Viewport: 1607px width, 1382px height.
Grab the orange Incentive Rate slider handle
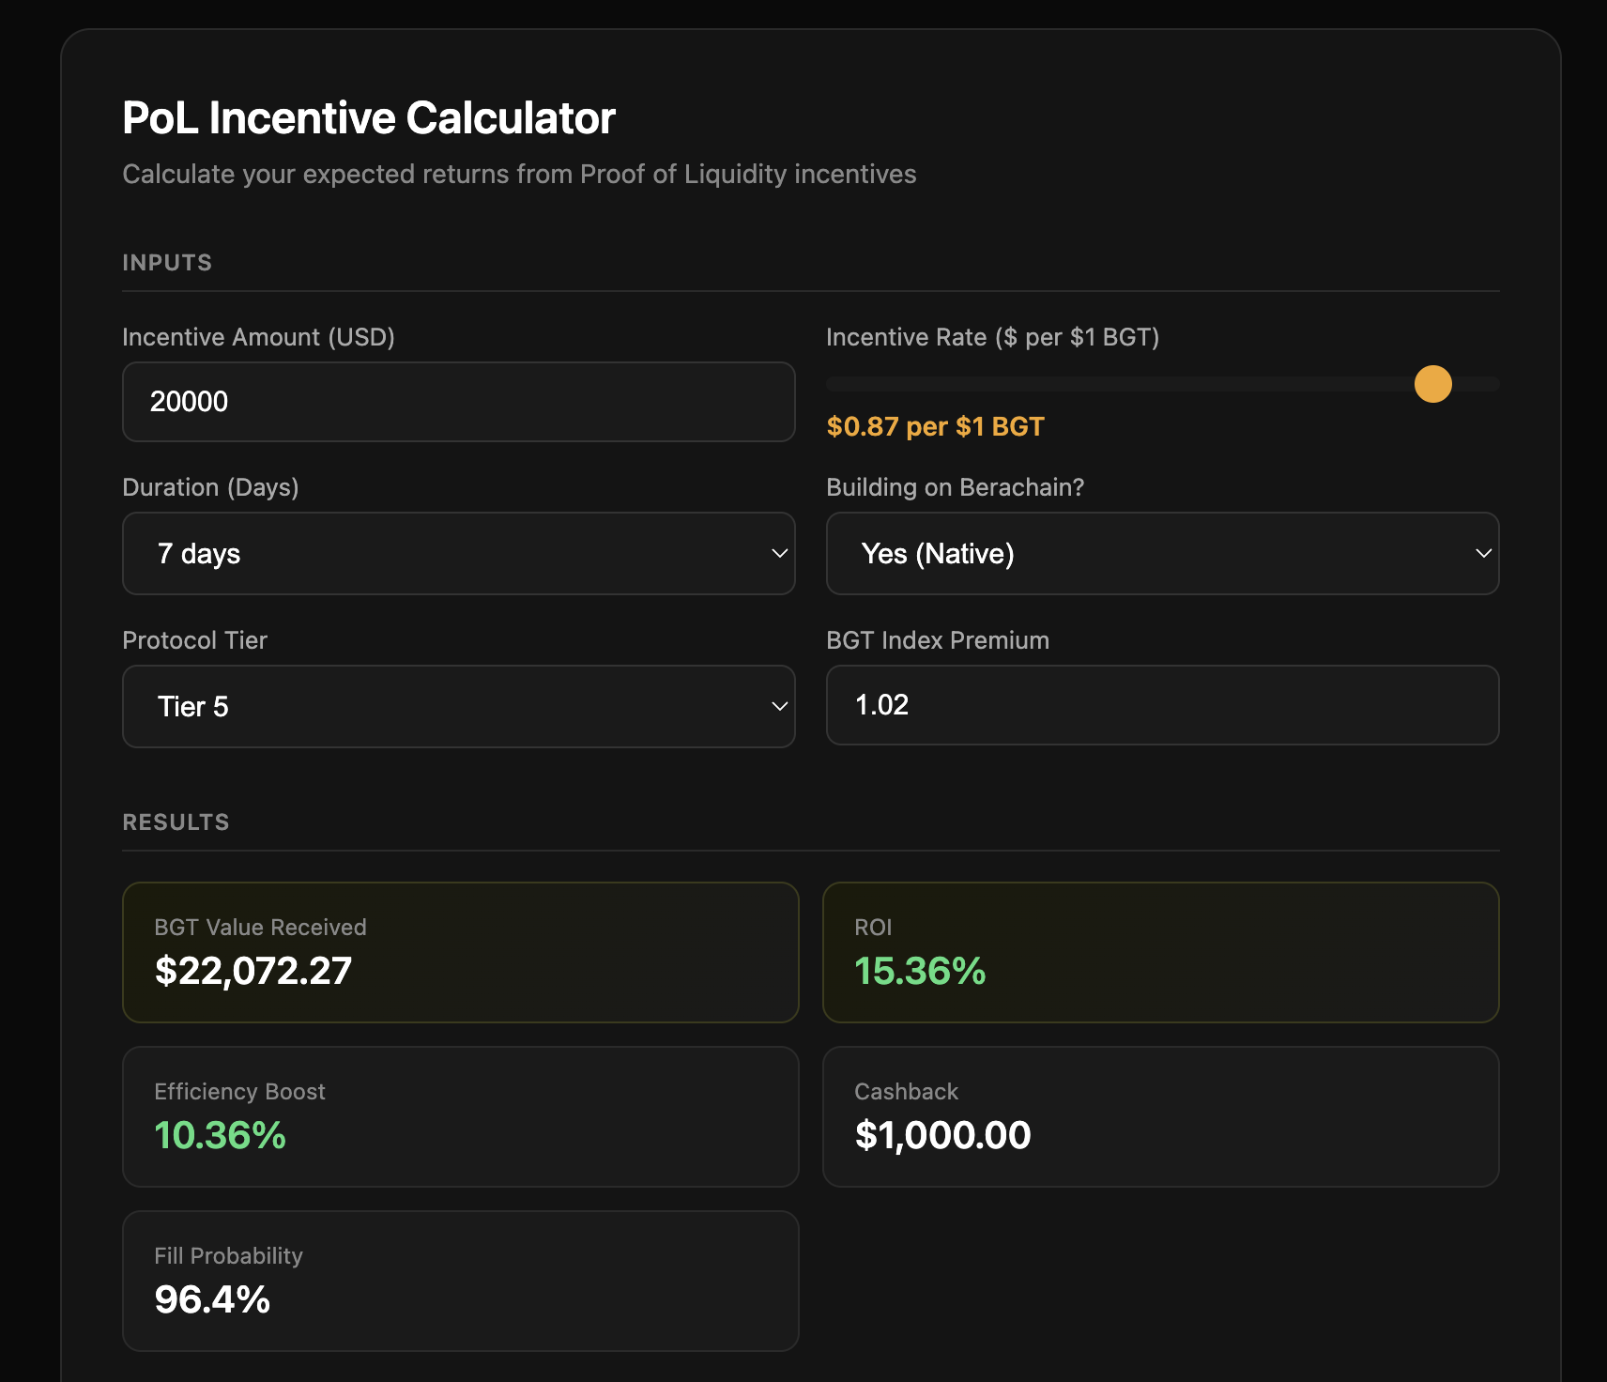[1432, 384]
